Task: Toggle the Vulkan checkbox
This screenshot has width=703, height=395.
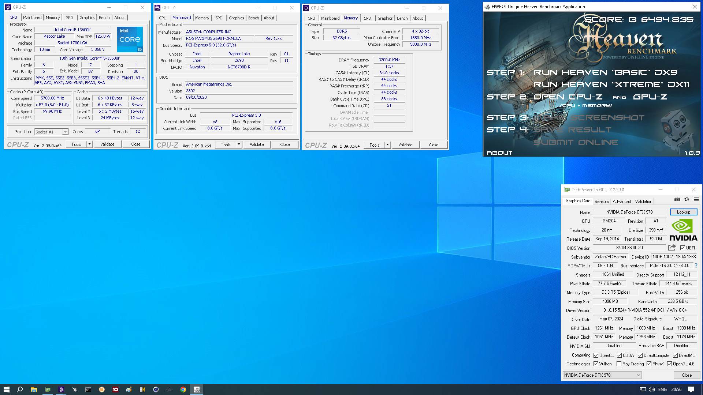Action: tap(596, 364)
